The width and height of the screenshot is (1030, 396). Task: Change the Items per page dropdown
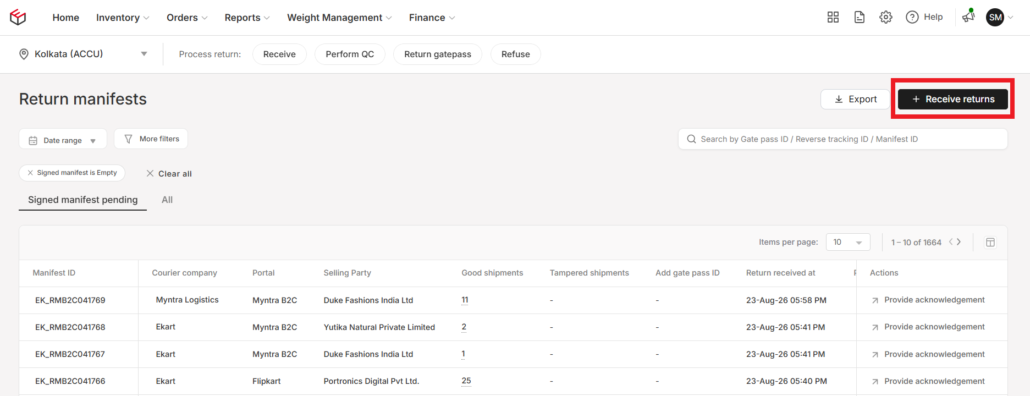coord(848,242)
